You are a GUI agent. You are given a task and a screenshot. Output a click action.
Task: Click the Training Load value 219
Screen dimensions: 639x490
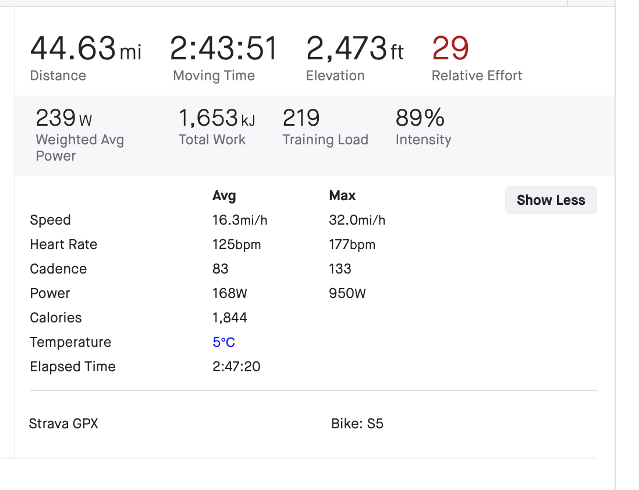(x=301, y=118)
